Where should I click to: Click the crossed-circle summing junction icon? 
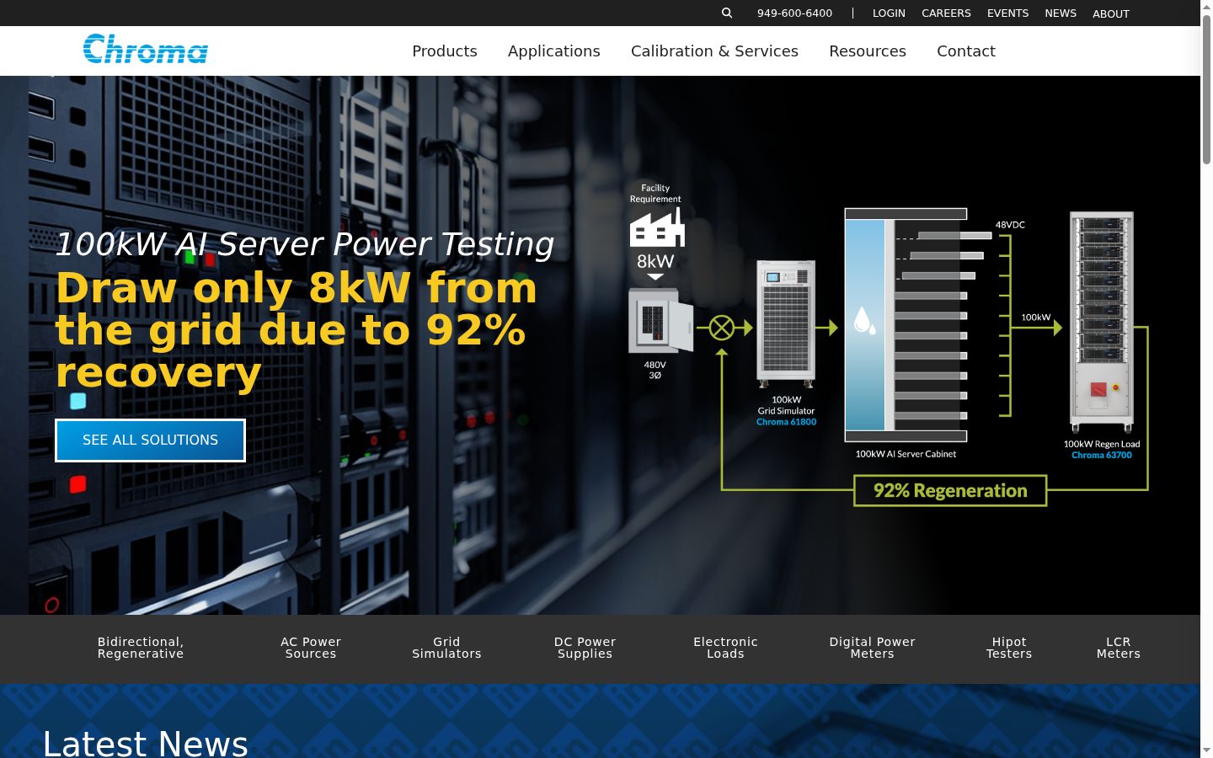pyautogui.click(x=722, y=328)
